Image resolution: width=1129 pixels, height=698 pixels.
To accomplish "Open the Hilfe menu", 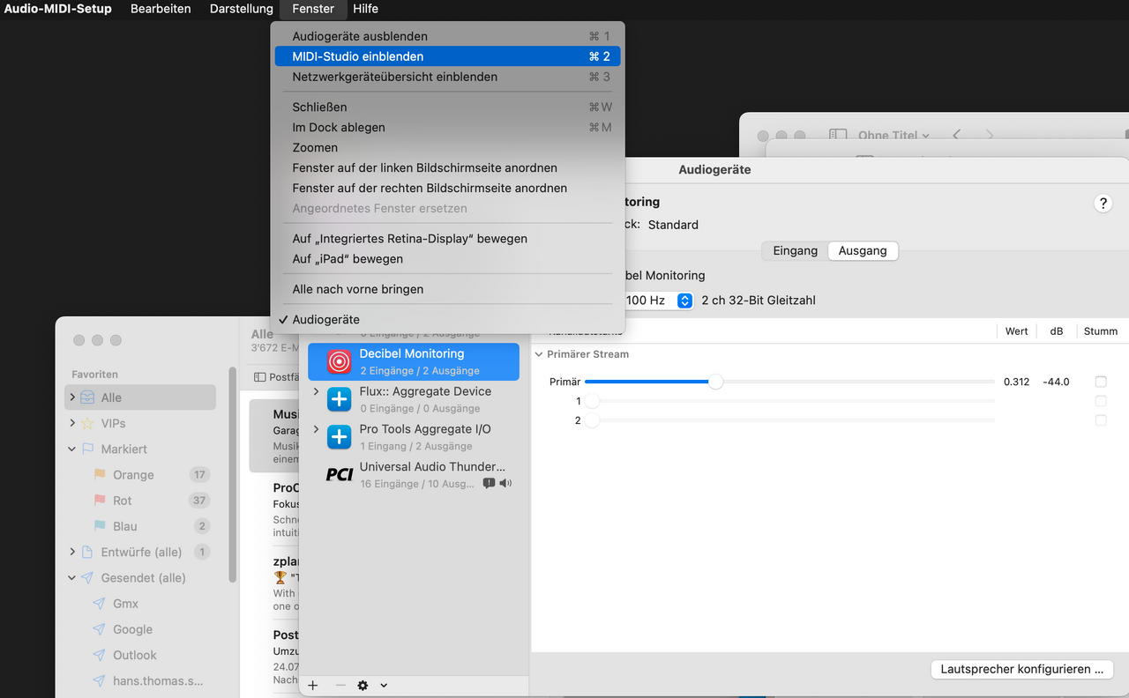I will [365, 9].
